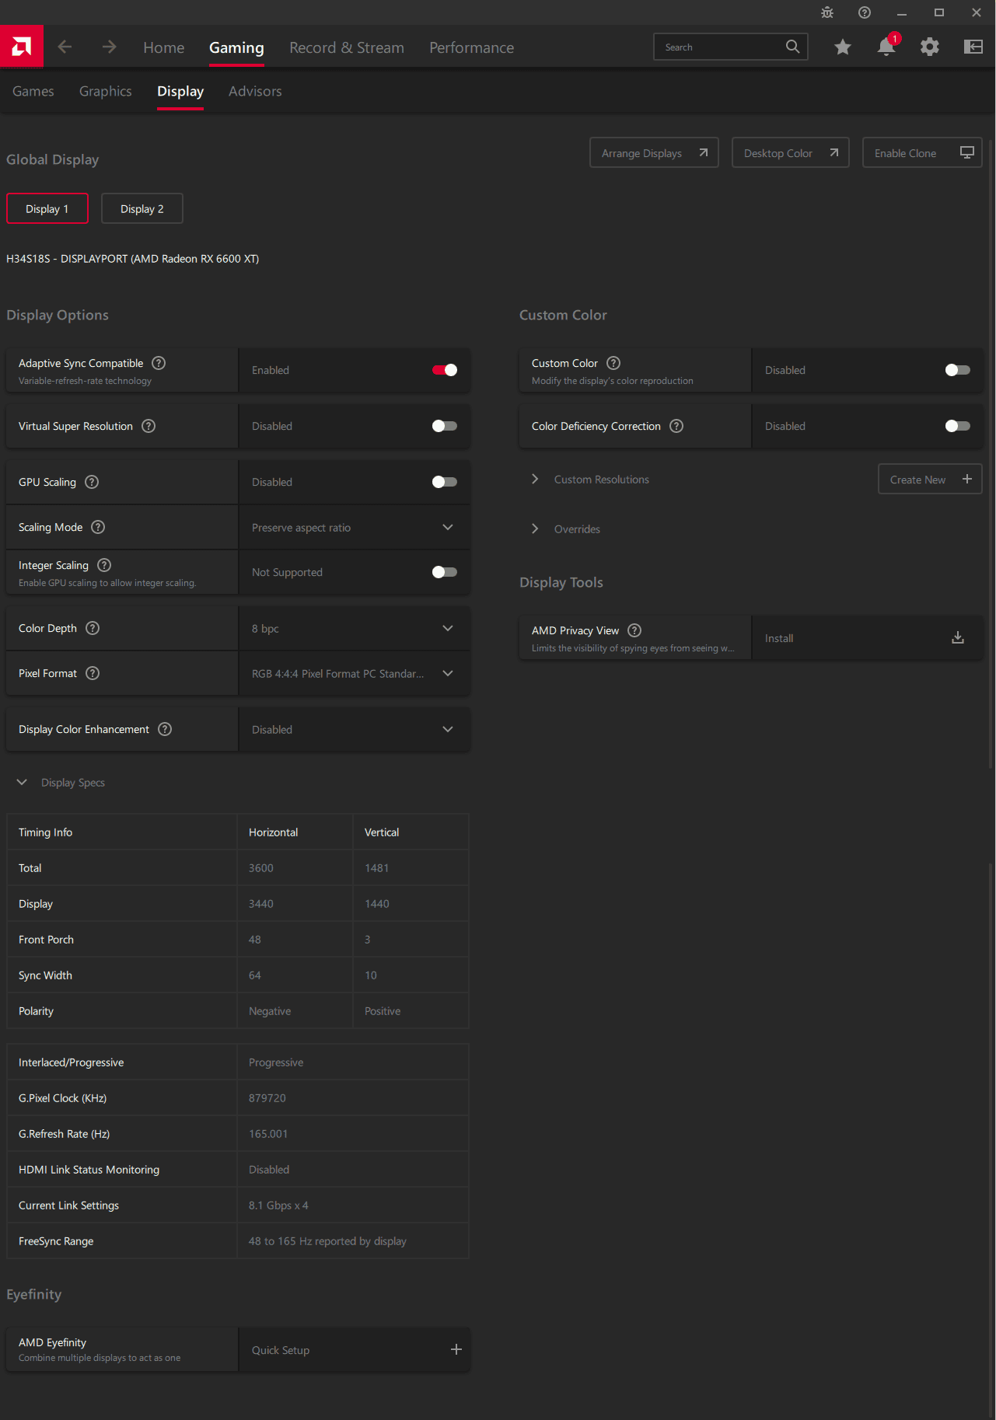Click the AMD Privacy View download icon

(x=957, y=638)
